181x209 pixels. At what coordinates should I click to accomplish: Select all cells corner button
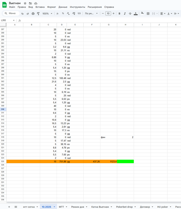click(x=3, y=25)
